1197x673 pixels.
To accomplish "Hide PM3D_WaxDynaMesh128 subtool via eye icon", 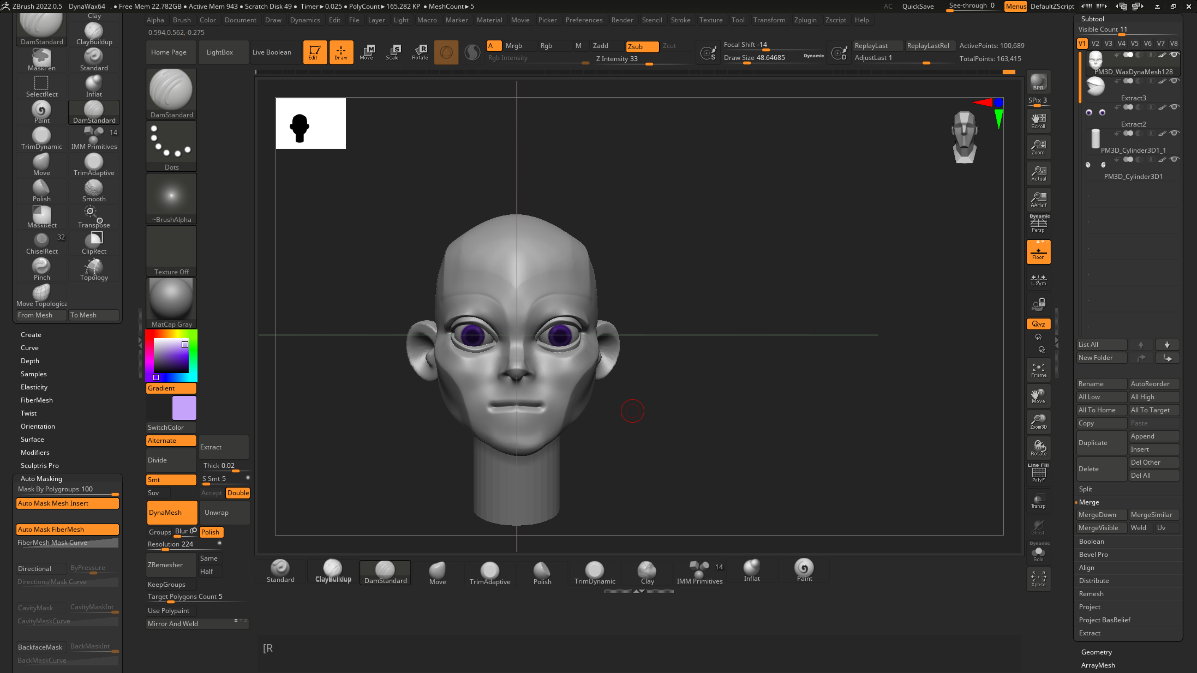I will tap(1175, 54).
